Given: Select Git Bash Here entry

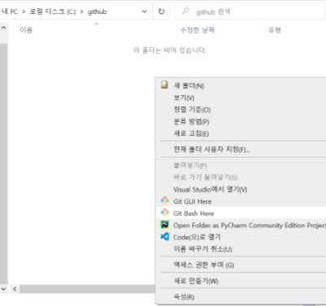Looking at the screenshot, I should point(241,213).
